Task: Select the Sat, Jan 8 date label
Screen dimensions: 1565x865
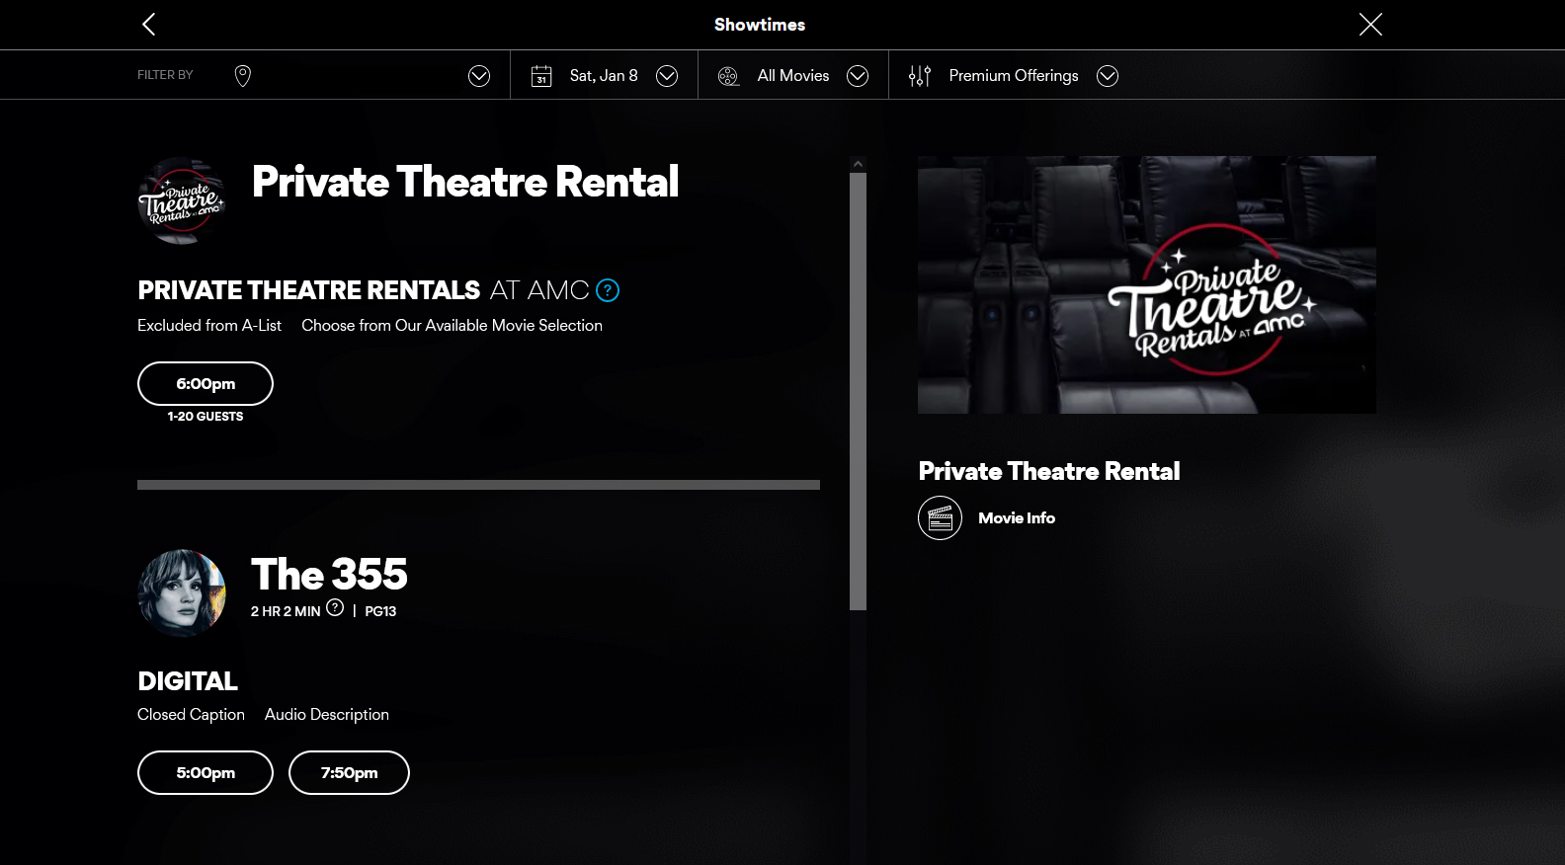Action: [604, 76]
